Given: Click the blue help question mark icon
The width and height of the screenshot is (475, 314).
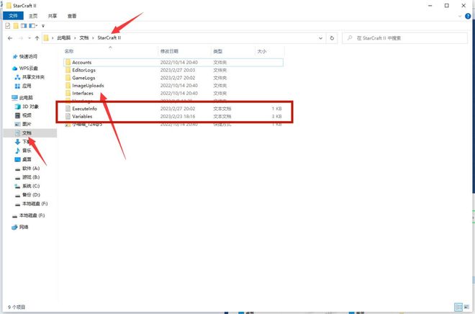Looking at the screenshot, I should (x=469, y=15).
